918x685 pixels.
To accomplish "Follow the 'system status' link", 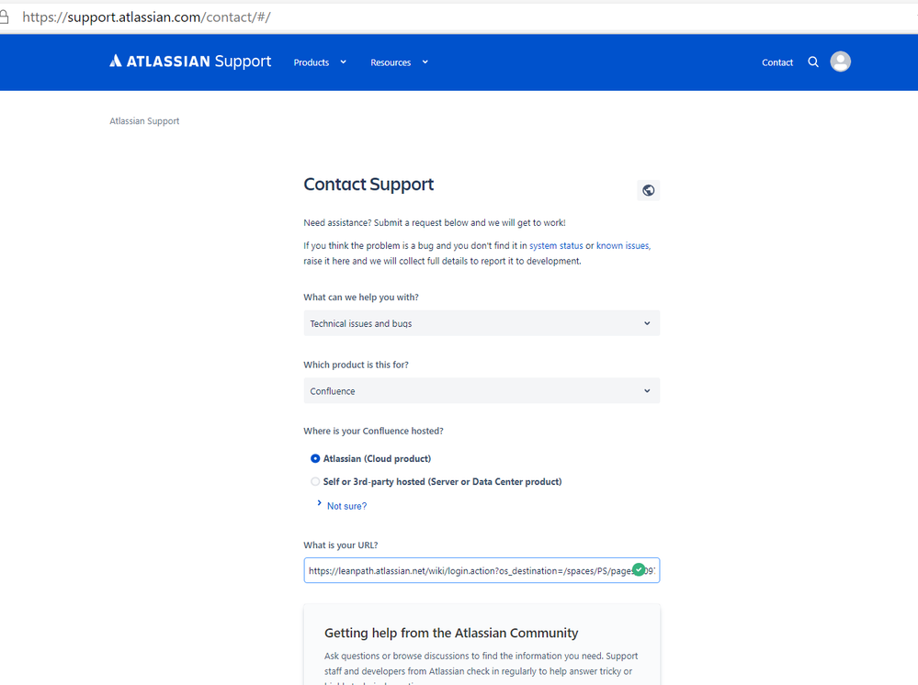I will point(556,246).
